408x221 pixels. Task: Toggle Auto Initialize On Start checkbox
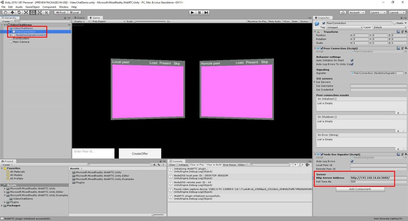(352, 60)
